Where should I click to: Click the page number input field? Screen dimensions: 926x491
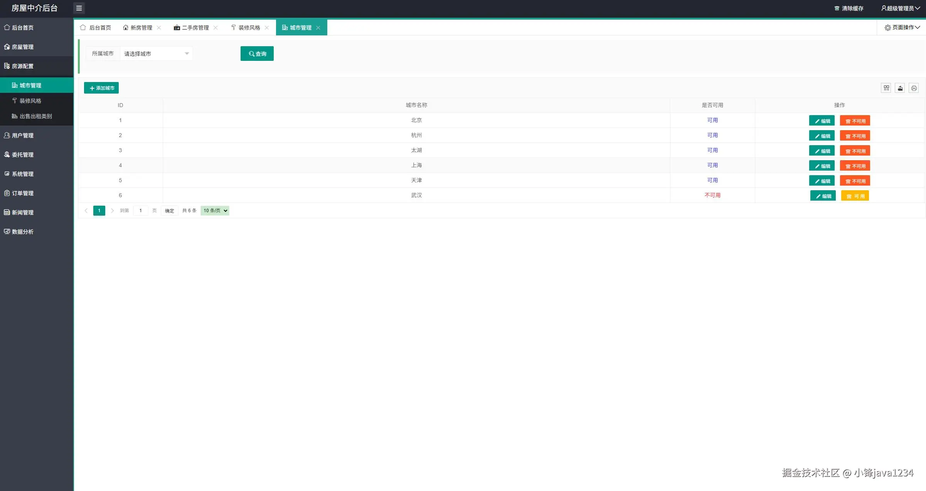141,211
